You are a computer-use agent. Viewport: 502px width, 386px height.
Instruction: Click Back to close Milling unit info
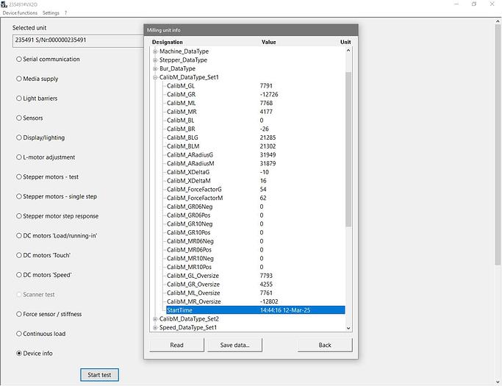(325, 345)
